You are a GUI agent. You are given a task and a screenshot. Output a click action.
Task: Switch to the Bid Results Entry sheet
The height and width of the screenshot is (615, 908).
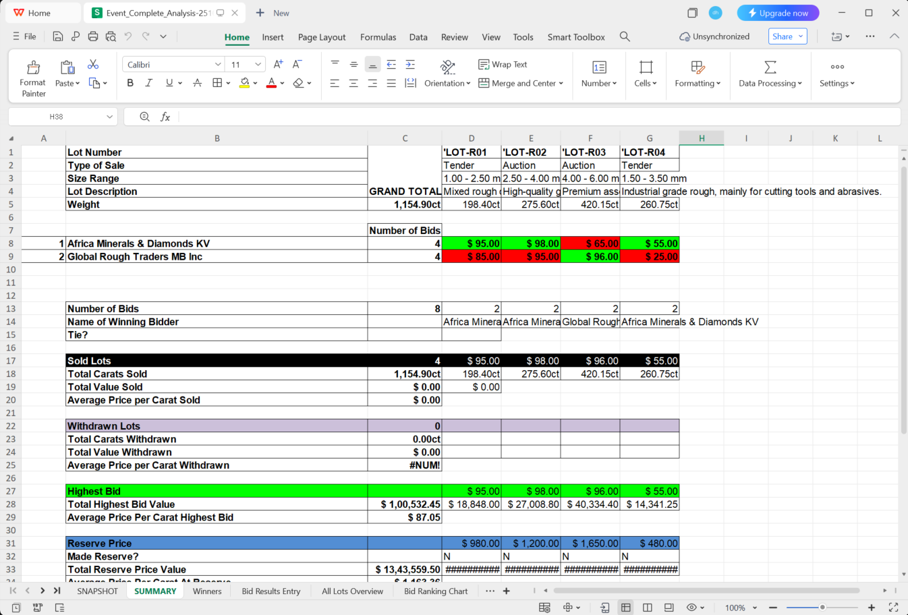click(271, 591)
